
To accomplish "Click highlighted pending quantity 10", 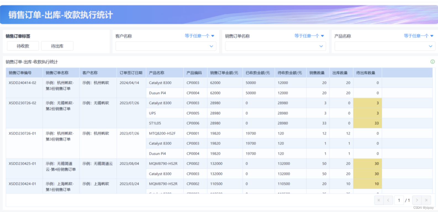I will (368, 184).
